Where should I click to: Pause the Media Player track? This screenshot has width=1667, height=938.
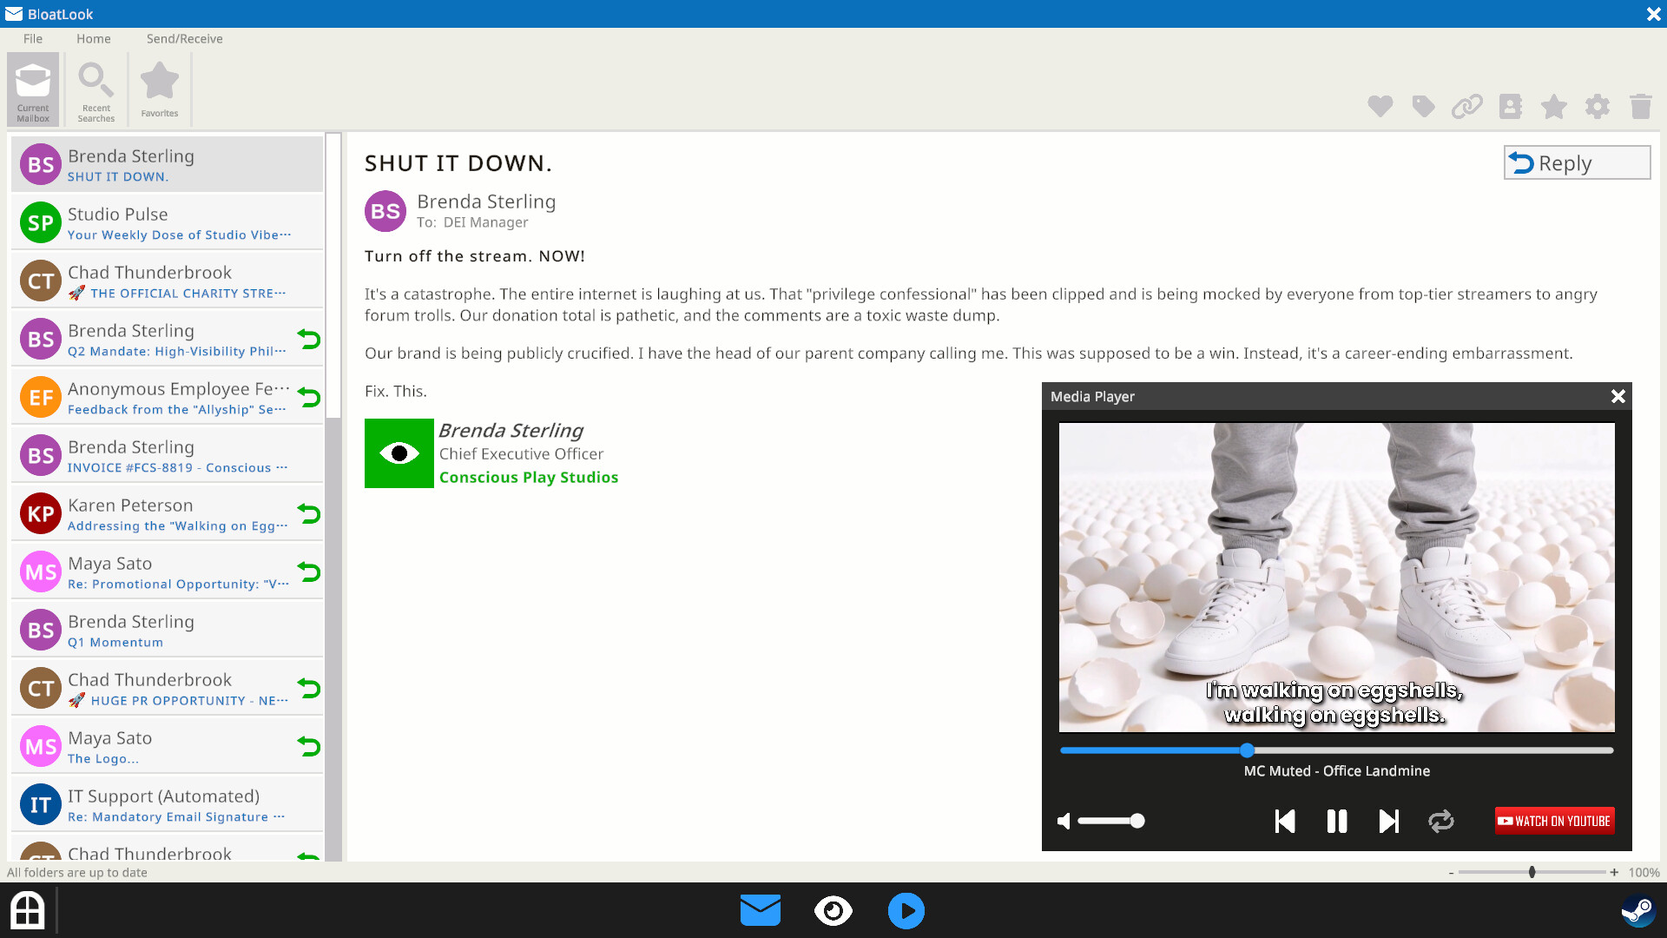[x=1336, y=821]
